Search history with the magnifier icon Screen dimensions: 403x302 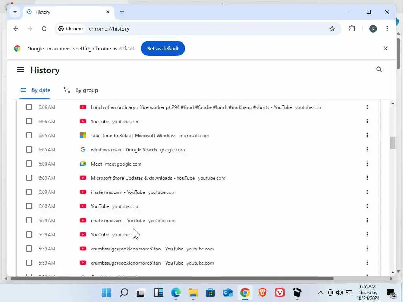(379, 70)
